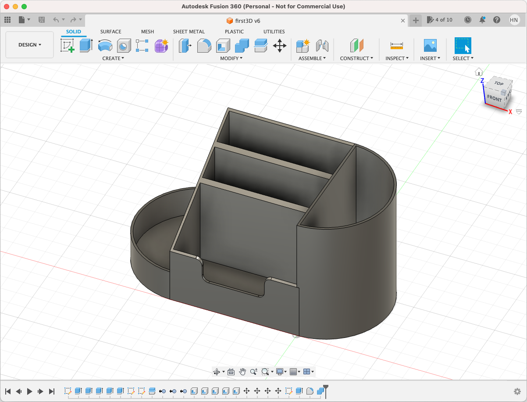The image size is (527, 402).
Task: Open the notifications bell
Action: 482,20
